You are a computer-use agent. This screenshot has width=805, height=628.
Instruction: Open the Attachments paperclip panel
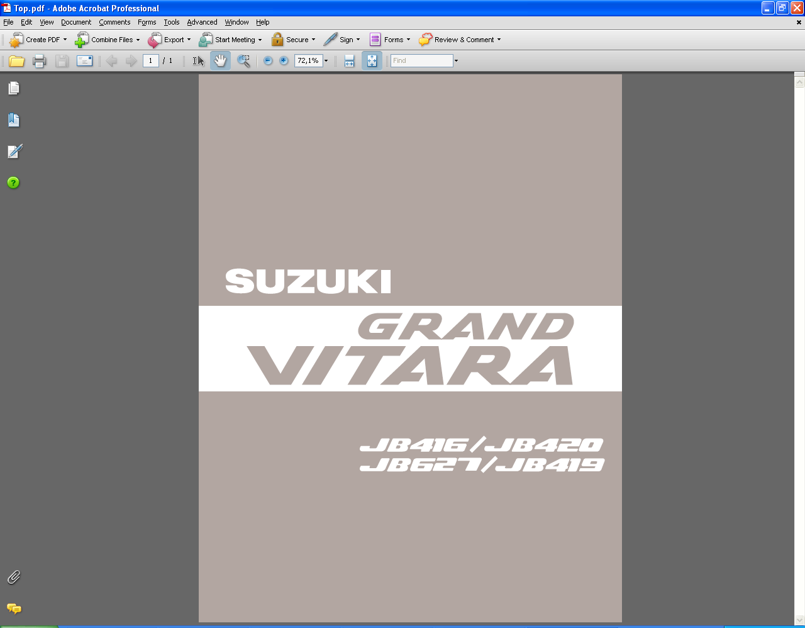[x=14, y=577]
